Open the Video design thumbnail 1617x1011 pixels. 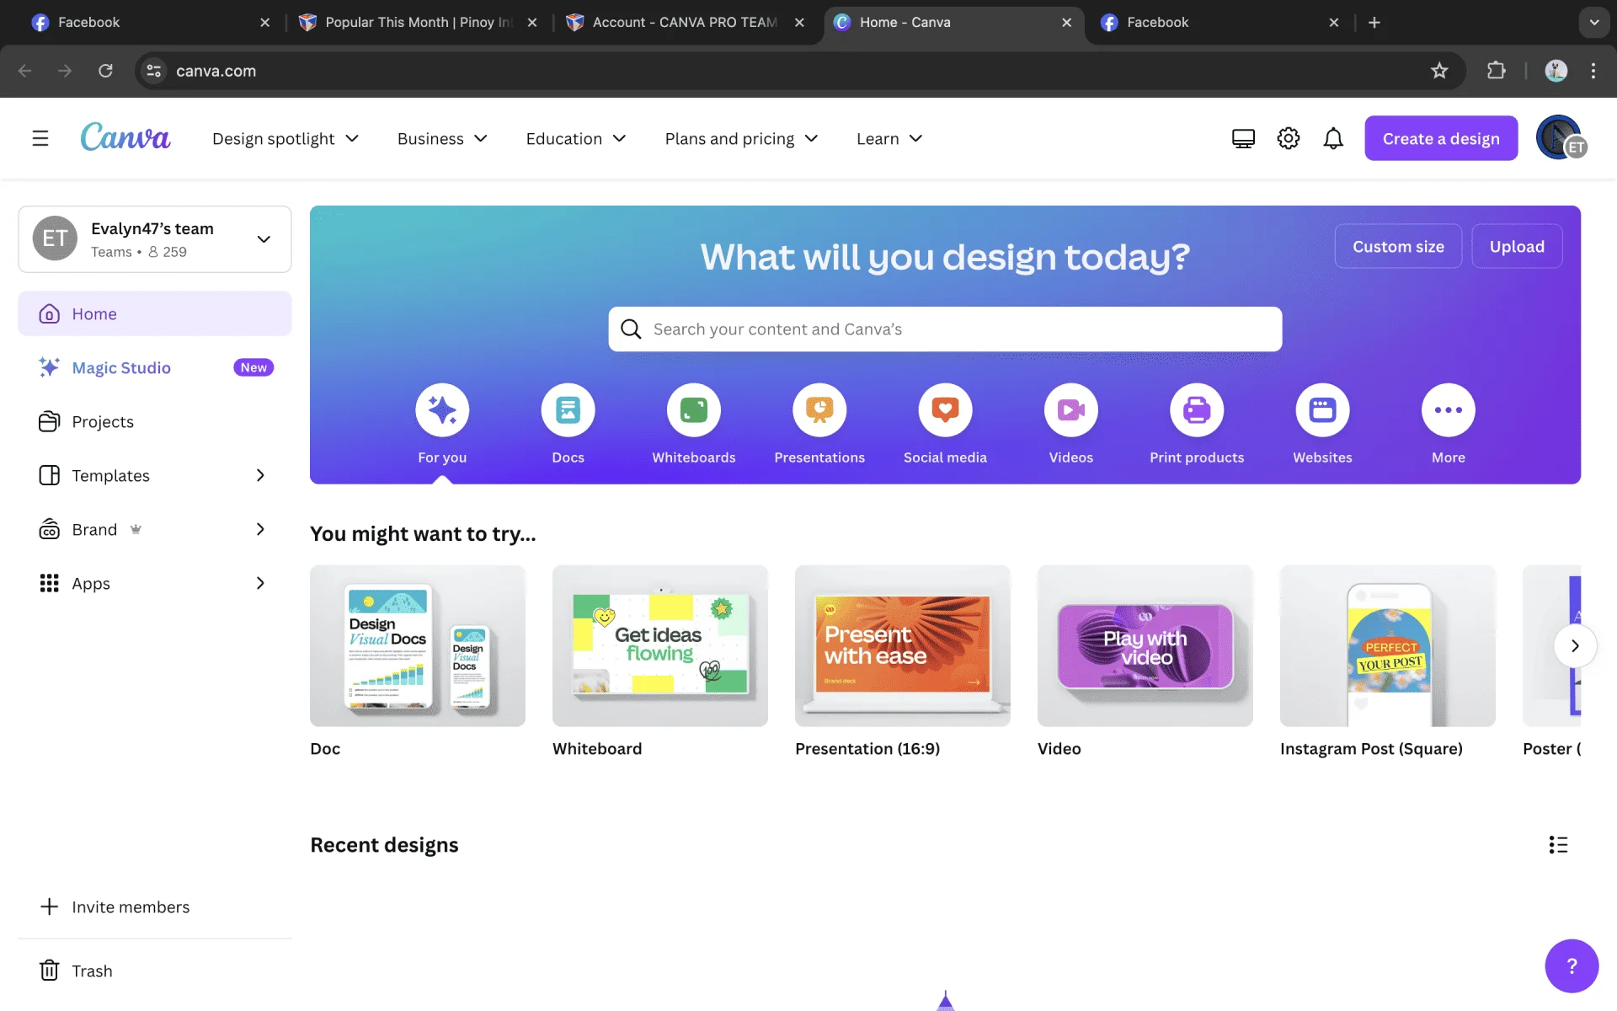(x=1145, y=645)
